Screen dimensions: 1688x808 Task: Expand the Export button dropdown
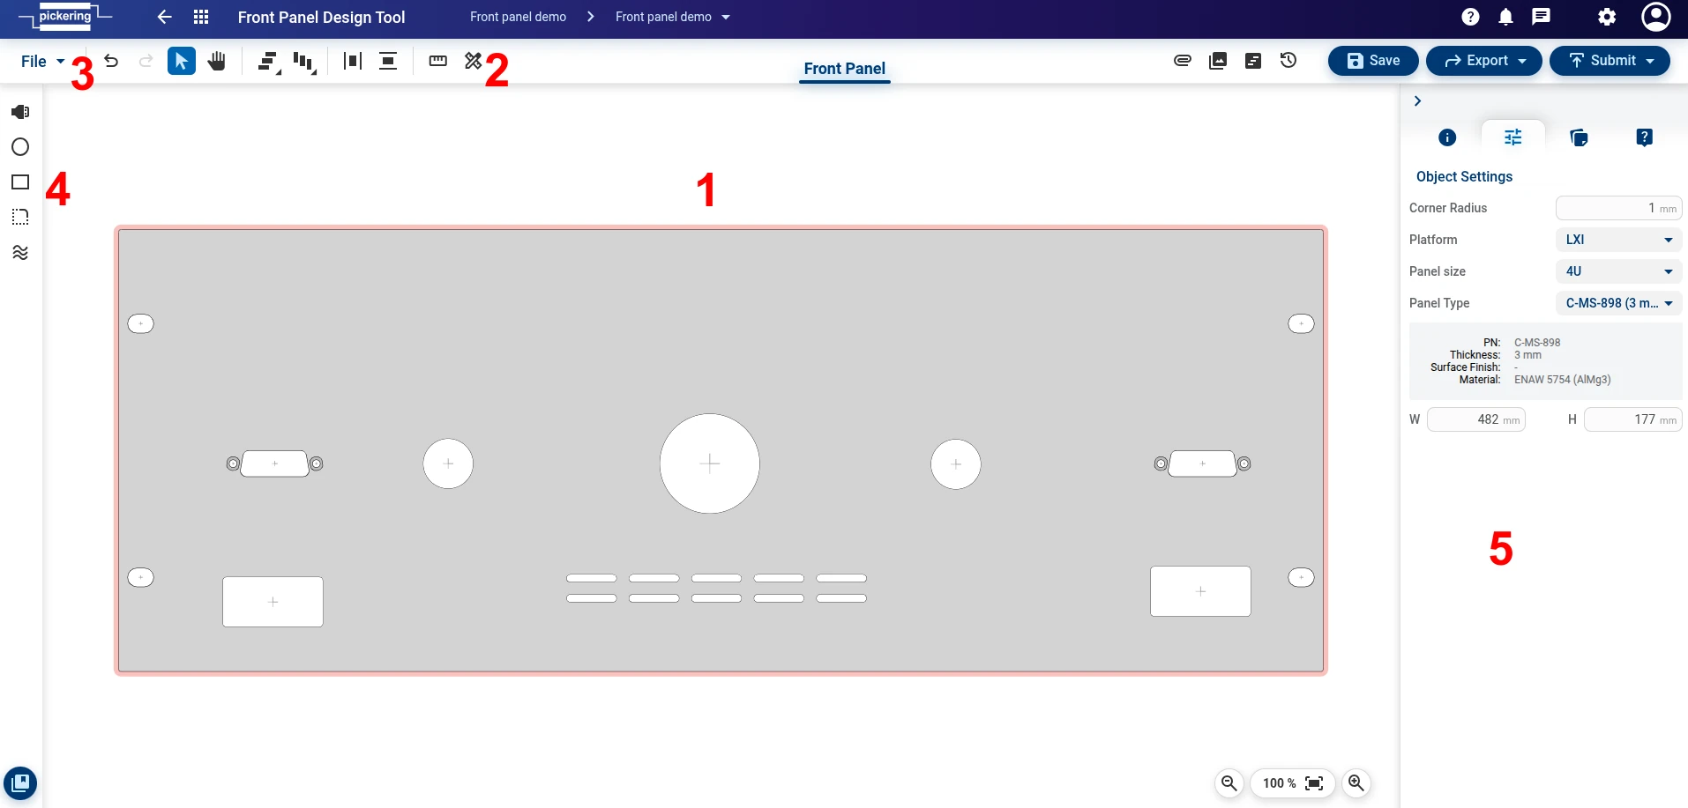click(x=1521, y=61)
